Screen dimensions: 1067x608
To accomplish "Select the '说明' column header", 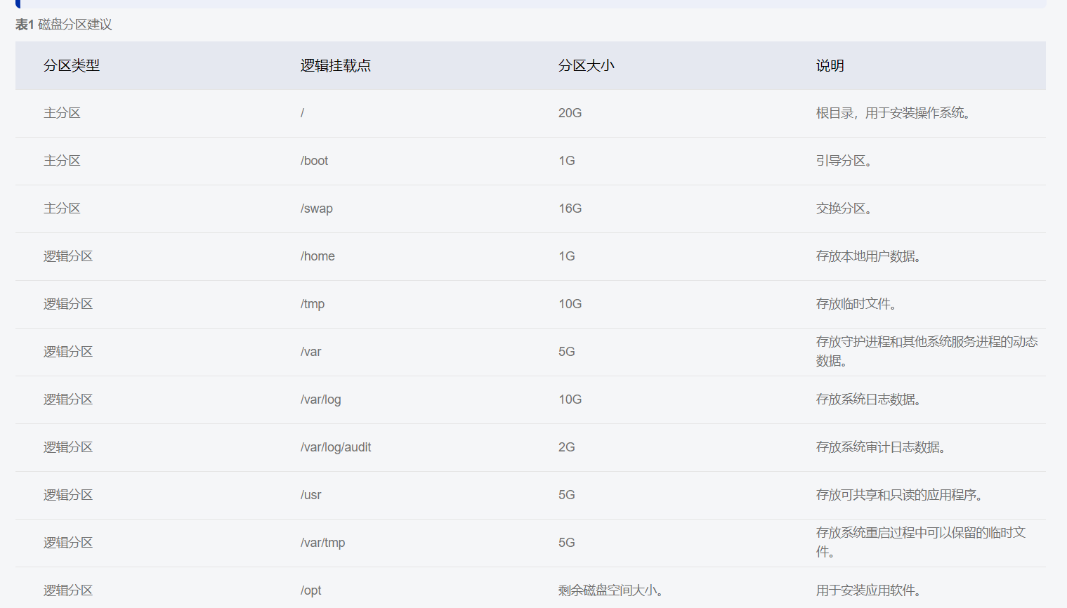I will [x=830, y=65].
